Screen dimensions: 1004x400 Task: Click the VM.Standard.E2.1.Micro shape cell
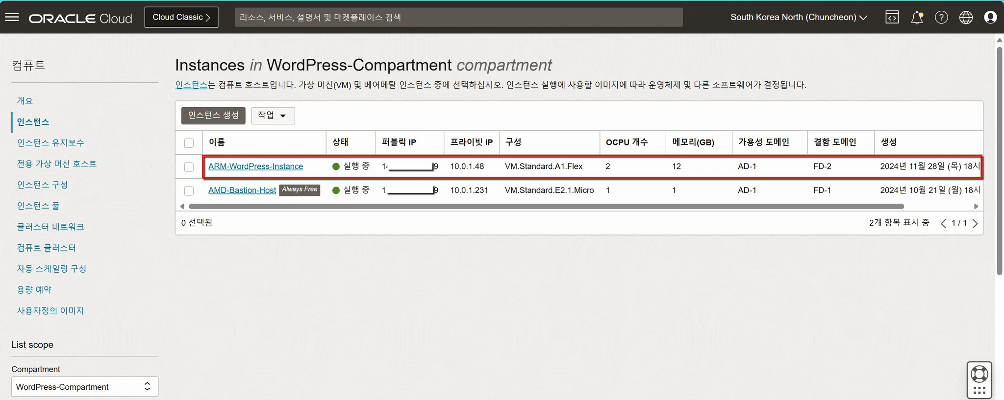click(550, 190)
